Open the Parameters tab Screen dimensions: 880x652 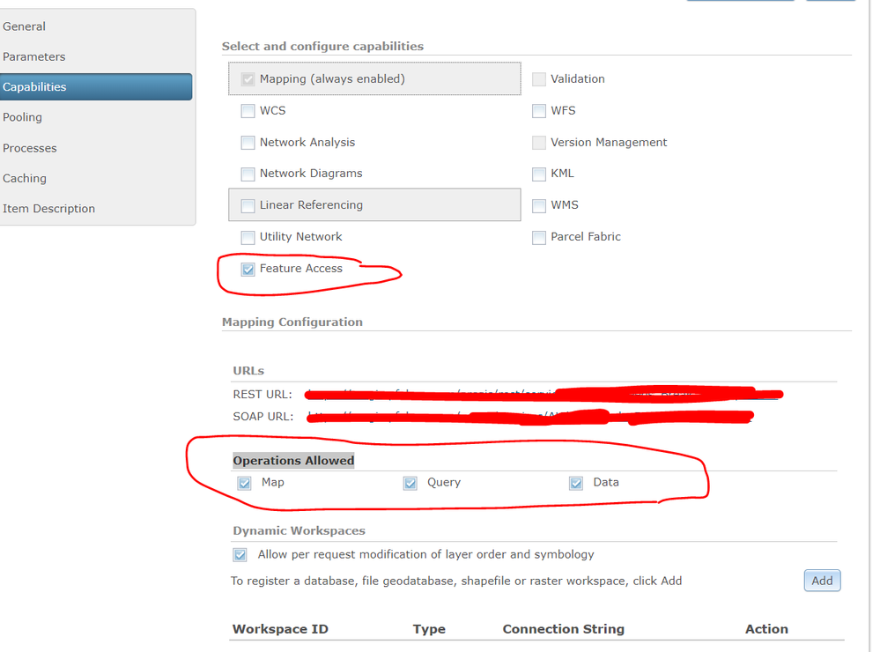pos(34,56)
